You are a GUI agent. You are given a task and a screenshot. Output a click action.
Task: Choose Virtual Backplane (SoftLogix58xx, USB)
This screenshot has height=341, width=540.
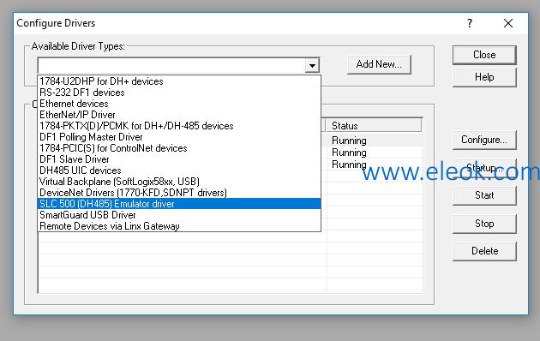tap(179, 182)
